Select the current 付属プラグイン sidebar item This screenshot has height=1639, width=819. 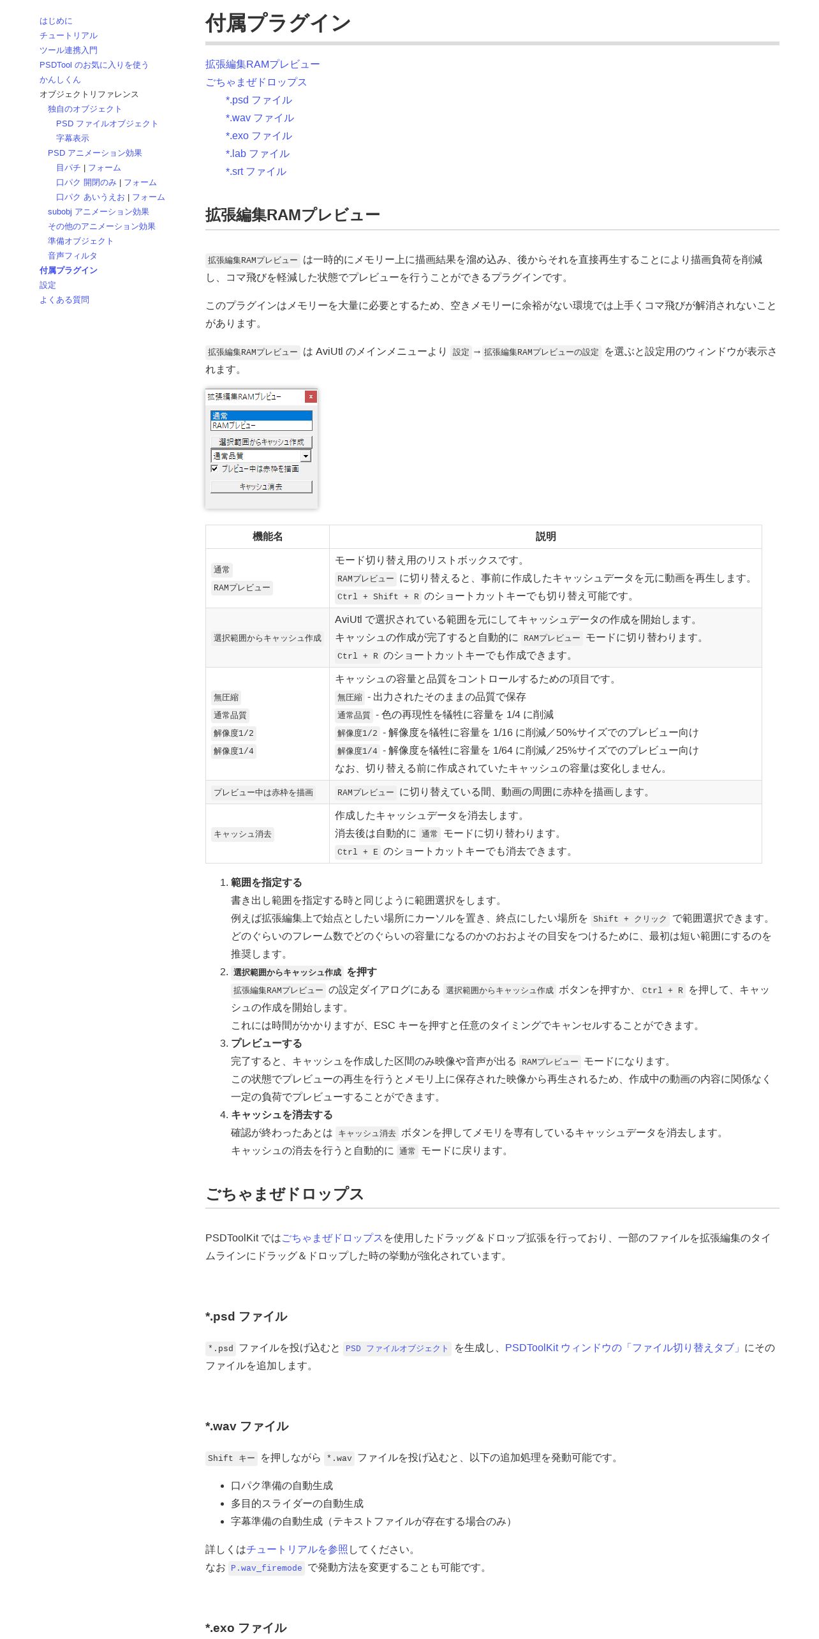[x=68, y=271]
